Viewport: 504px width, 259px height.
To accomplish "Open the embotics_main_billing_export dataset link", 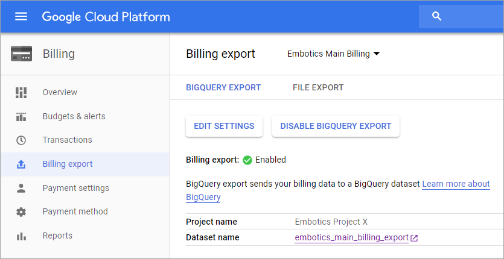I will pos(352,238).
